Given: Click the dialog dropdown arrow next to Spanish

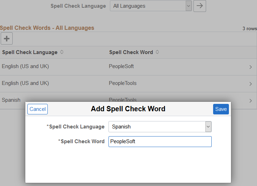Looking at the screenshot, I should 208,127.
